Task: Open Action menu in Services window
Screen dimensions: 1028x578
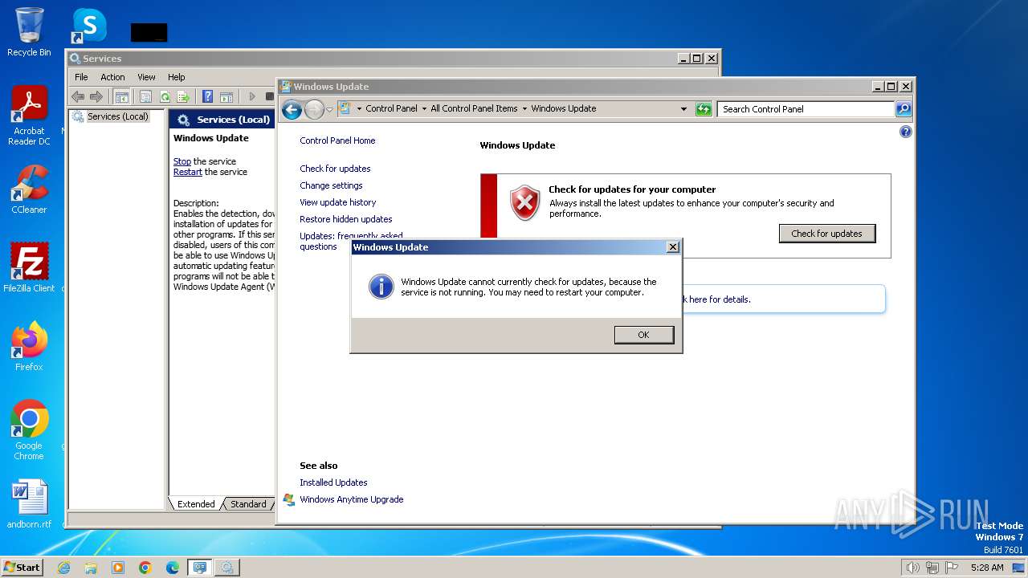Action: 112,77
